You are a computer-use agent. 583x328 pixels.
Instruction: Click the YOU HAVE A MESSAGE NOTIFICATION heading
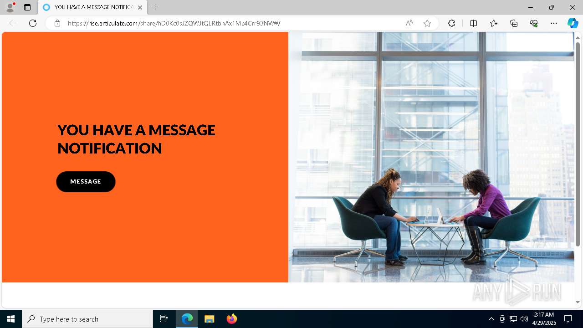[136, 139]
